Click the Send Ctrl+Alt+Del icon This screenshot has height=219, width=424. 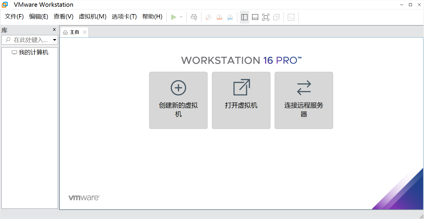pyautogui.click(x=194, y=17)
